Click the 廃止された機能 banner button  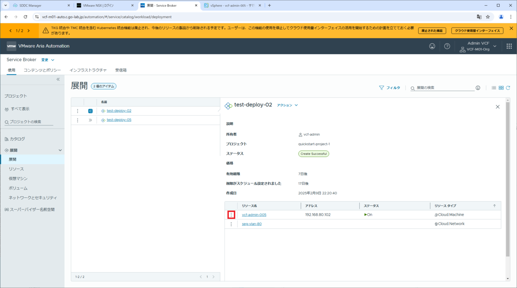(x=432, y=31)
